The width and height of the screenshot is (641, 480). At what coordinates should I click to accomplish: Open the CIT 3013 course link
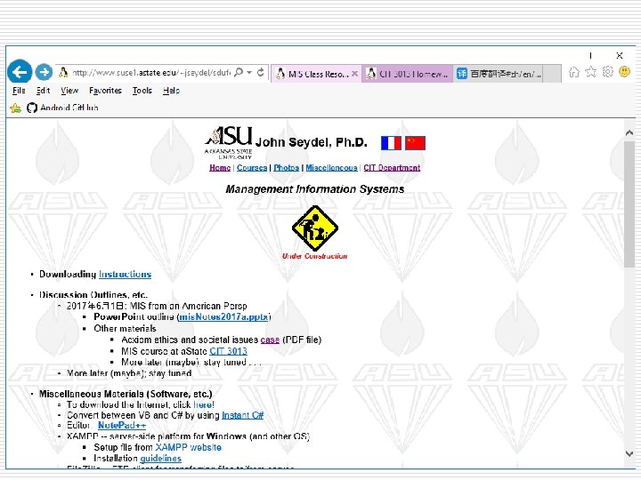(x=228, y=351)
